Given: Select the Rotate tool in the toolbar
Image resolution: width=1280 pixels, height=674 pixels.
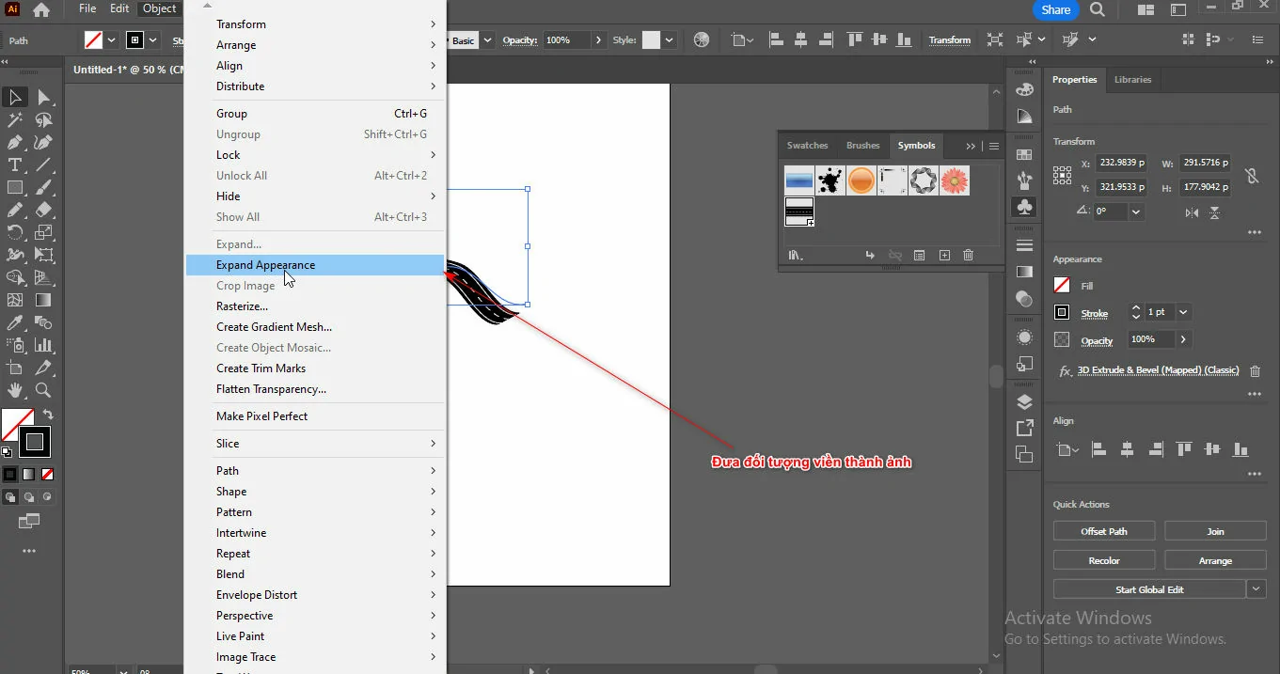Looking at the screenshot, I should tap(13, 232).
